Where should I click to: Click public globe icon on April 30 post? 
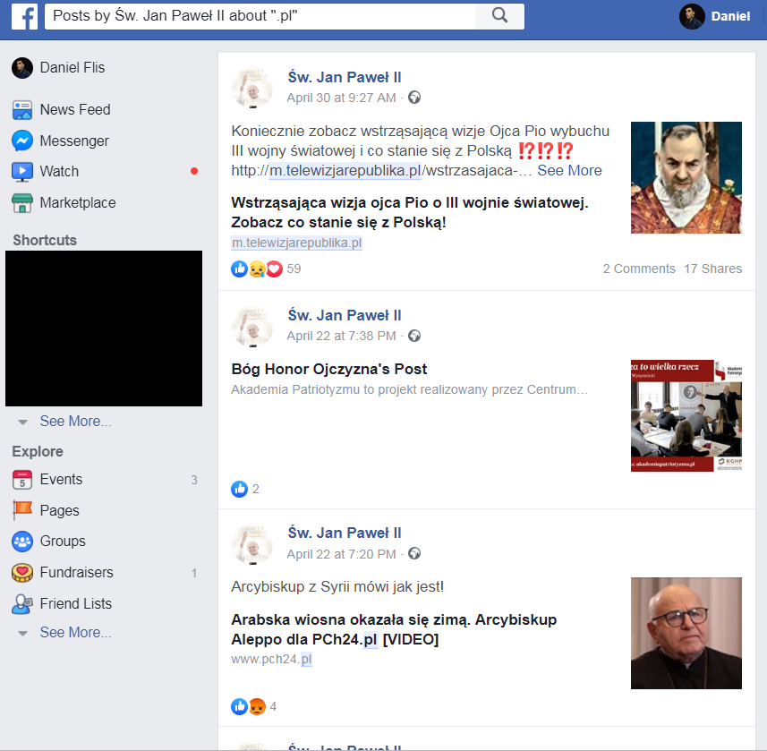[414, 98]
